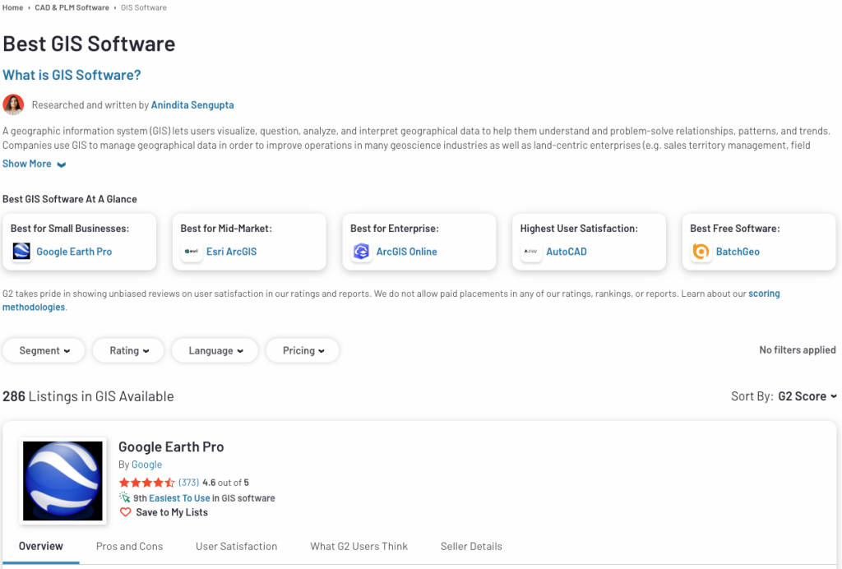Open the Google Earth Pro large product logo
Image resolution: width=842 pixels, height=569 pixels.
[x=62, y=481]
